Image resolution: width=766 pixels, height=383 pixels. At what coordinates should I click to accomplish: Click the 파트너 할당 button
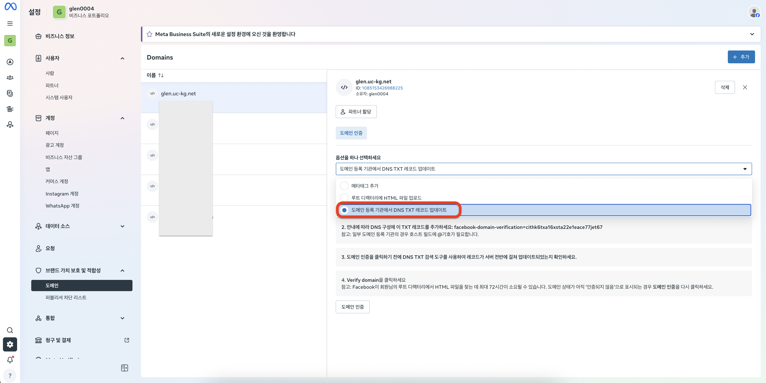click(x=356, y=112)
